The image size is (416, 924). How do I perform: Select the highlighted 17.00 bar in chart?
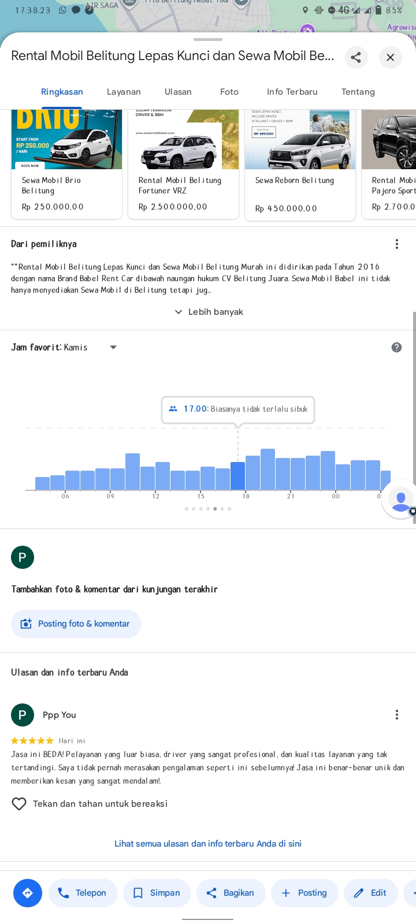pyautogui.click(x=237, y=476)
